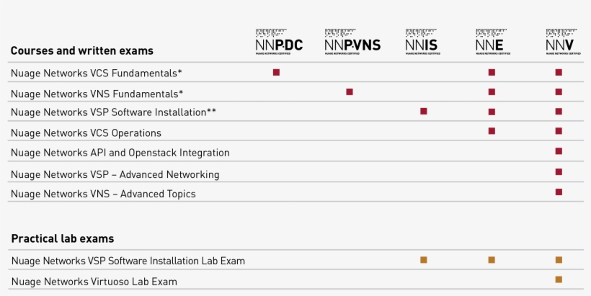Click red marker for VCS Operations under NNE
The height and width of the screenshot is (296, 591).
(492, 130)
